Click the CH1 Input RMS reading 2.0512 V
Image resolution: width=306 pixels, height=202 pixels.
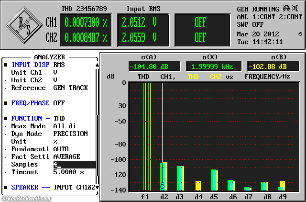pyautogui.click(x=139, y=22)
